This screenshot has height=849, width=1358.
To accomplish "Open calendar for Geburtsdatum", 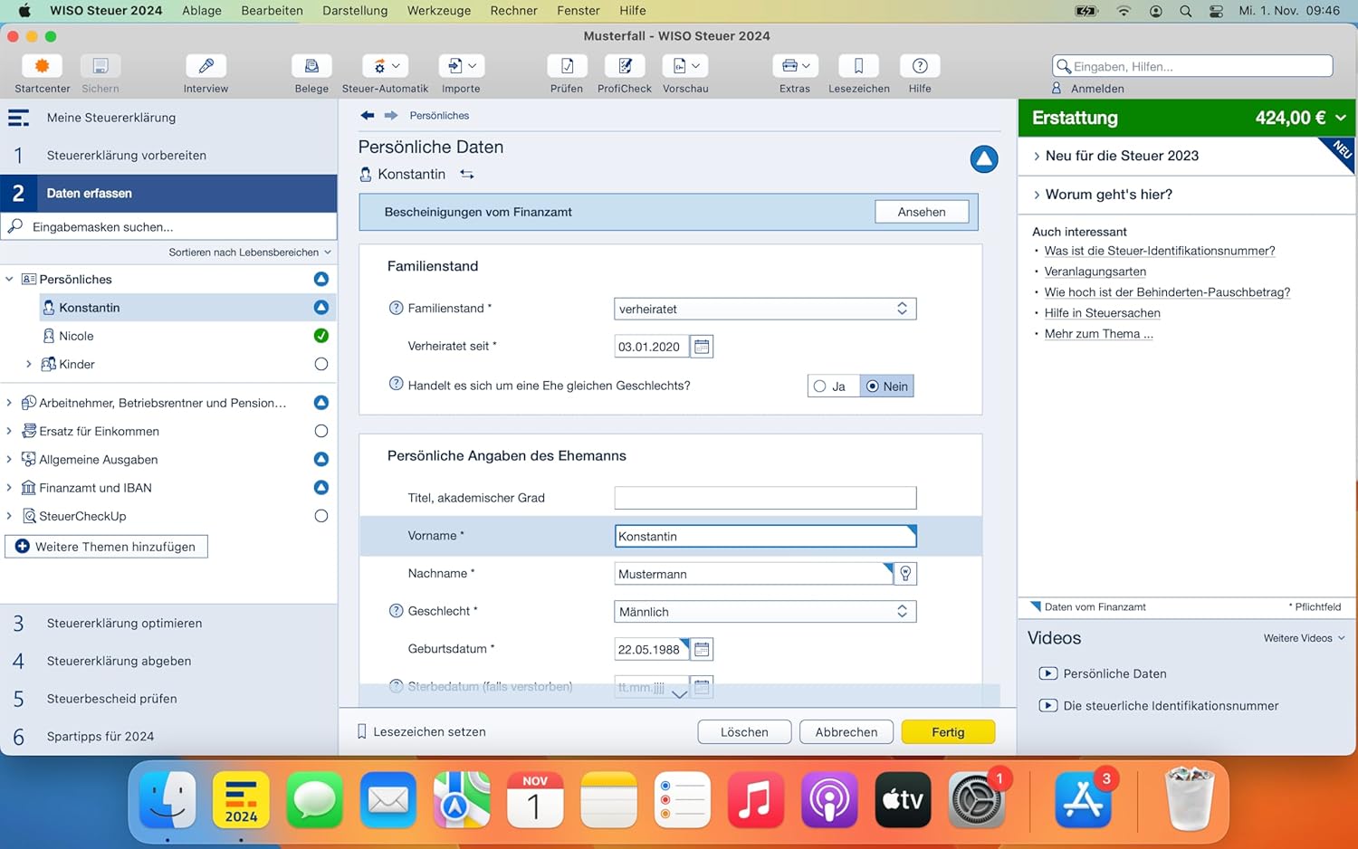I will click(x=702, y=650).
